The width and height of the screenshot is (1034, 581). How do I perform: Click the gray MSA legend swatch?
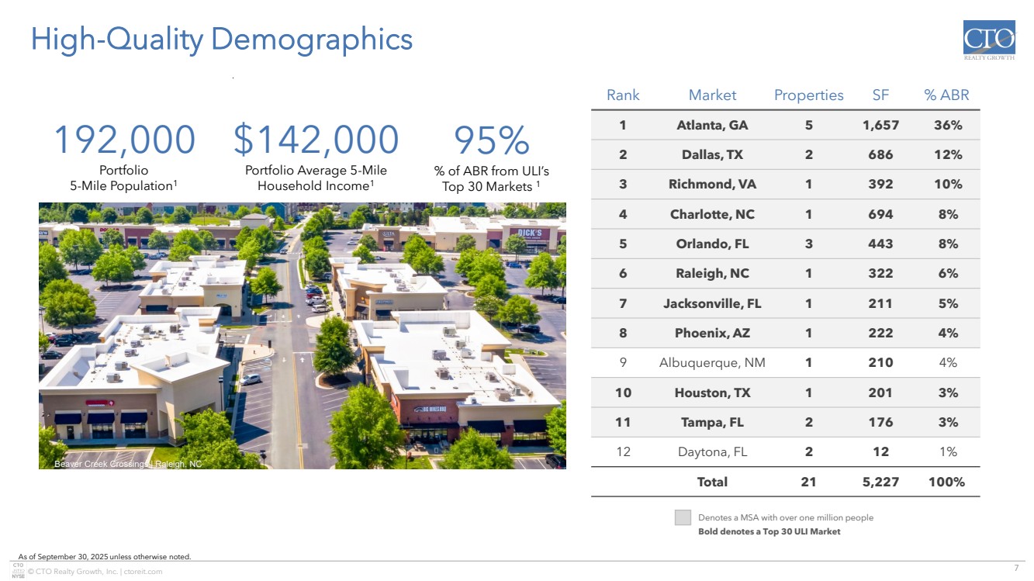tap(683, 517)
